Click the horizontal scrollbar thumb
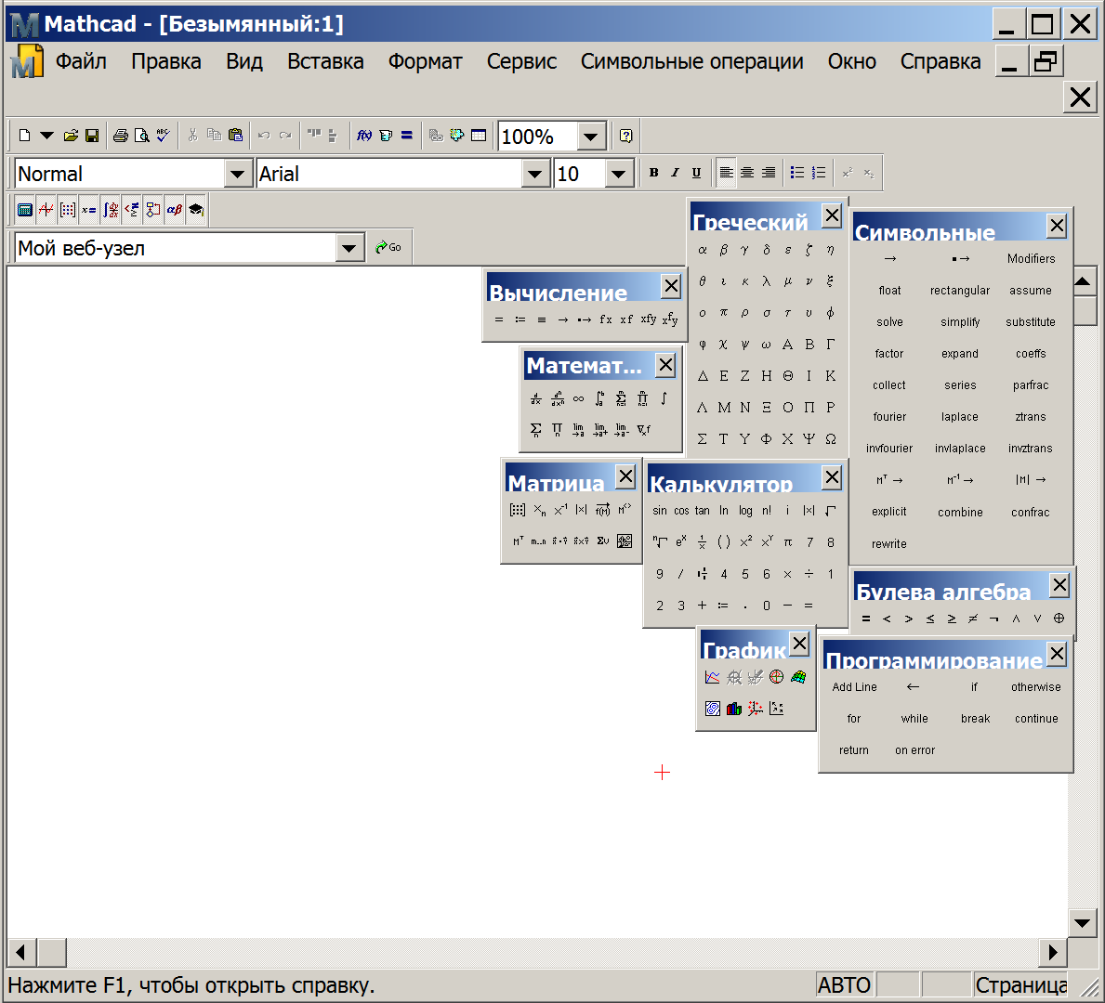 [51, 952]
